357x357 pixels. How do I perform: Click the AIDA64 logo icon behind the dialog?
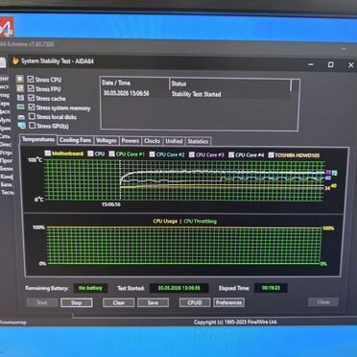pos(7,28)
